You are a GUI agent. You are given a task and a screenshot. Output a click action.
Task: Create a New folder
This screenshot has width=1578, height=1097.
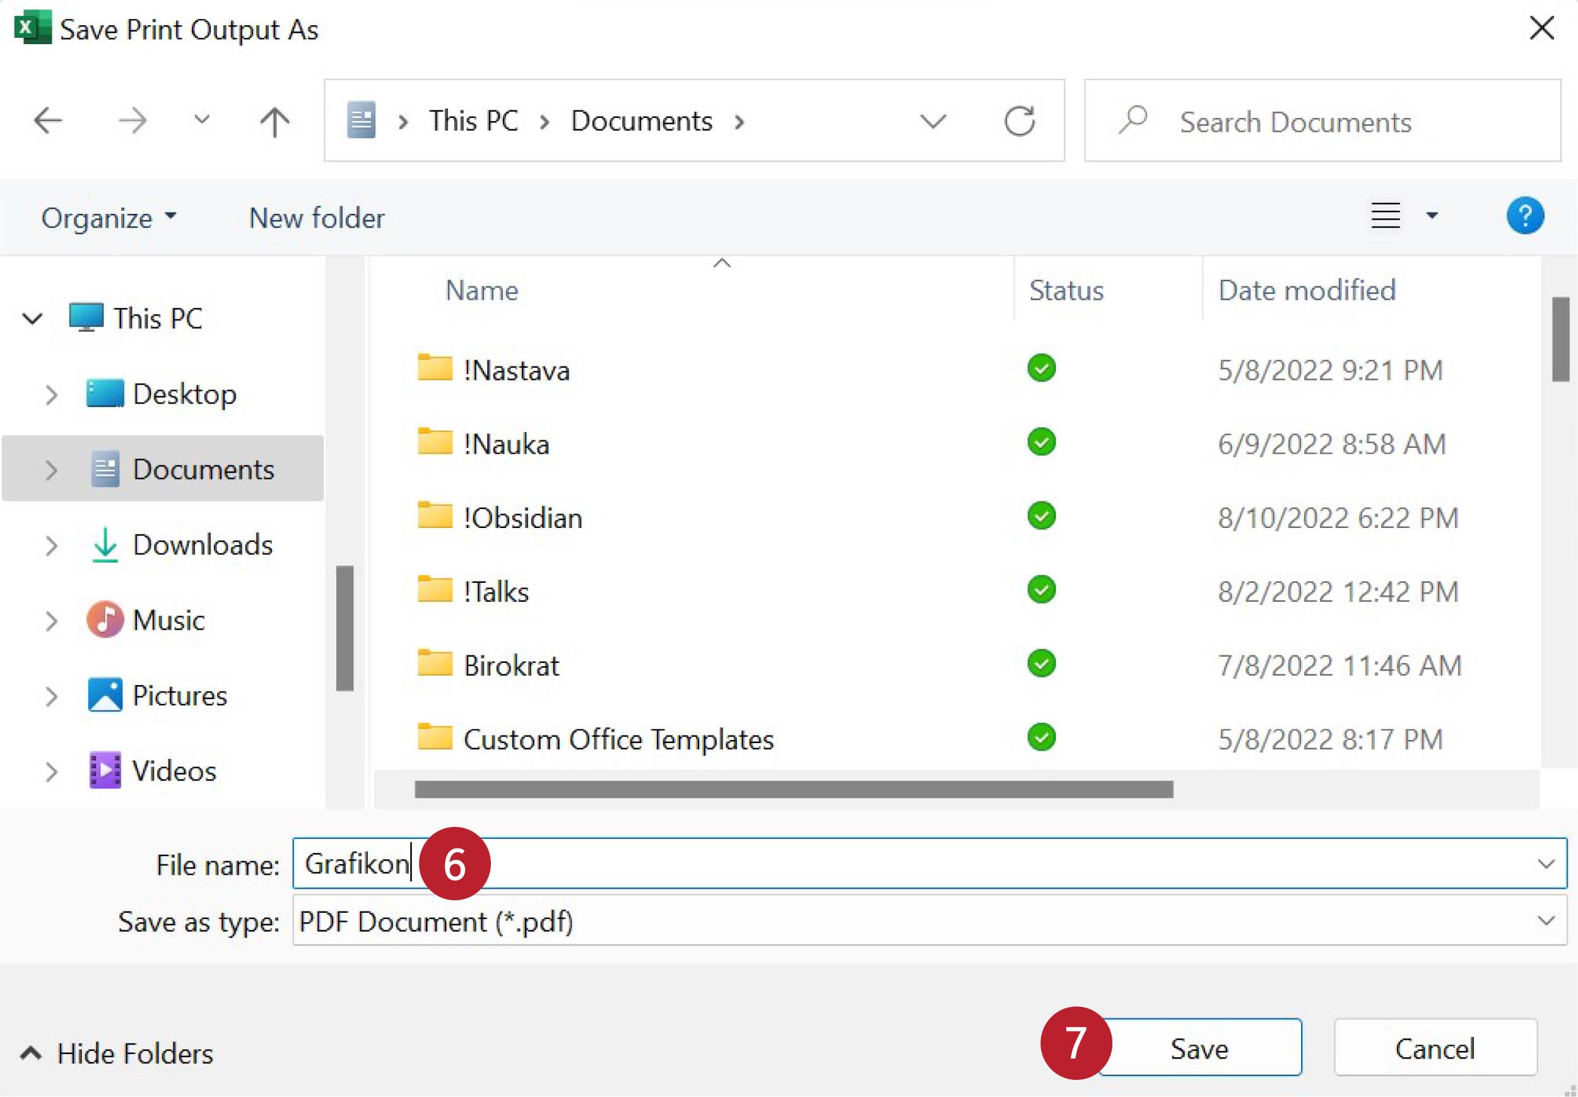coord(316,218)
